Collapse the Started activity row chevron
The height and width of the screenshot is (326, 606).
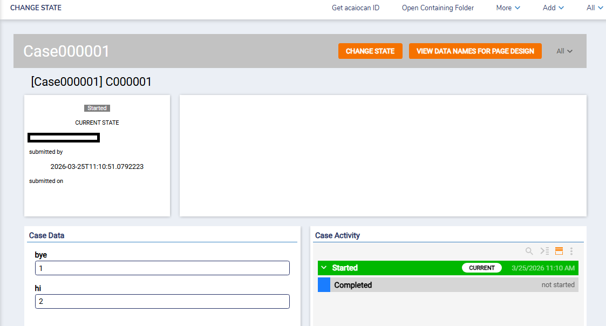(x=324, y=268)
